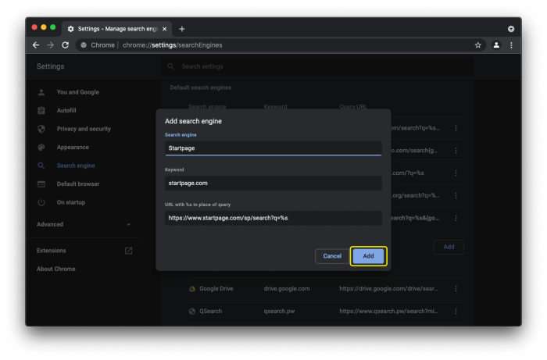Click the power icon beside On startup
This screenshot has height=360, width=547.
point(41,202)
